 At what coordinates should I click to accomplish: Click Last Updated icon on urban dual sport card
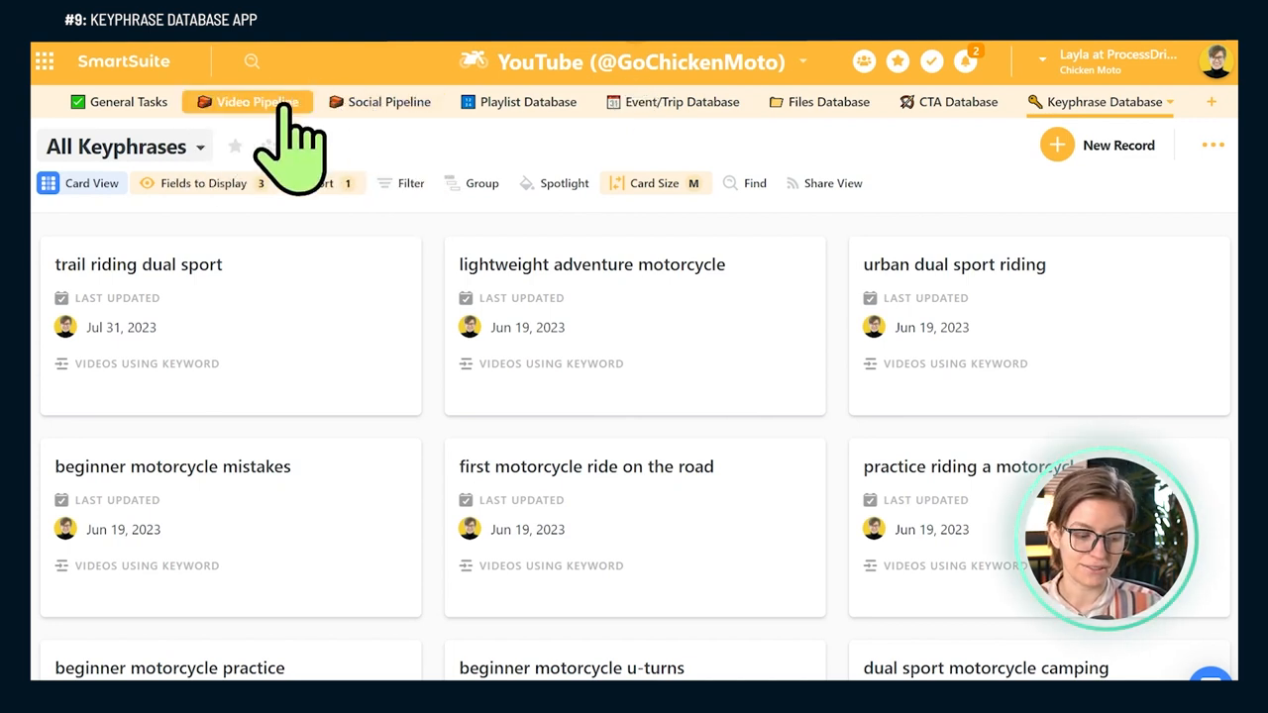[x=870, y=298]
